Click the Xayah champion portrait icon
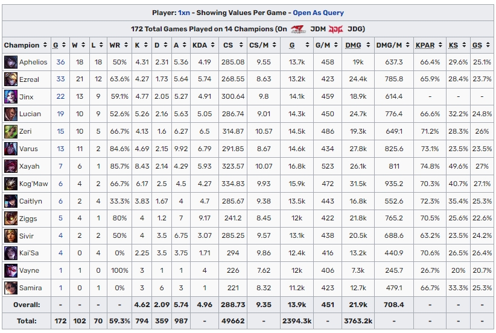The height and width of the screenshot is (333, 496). [11, 166]
